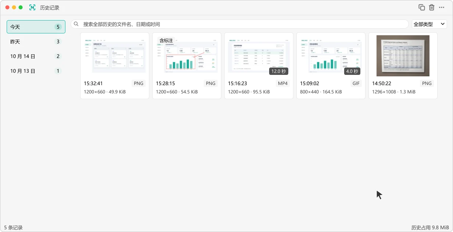Open the three-dot more options menu
The height and width of the screenshot is (232, 453).
(x=442, y=7)
